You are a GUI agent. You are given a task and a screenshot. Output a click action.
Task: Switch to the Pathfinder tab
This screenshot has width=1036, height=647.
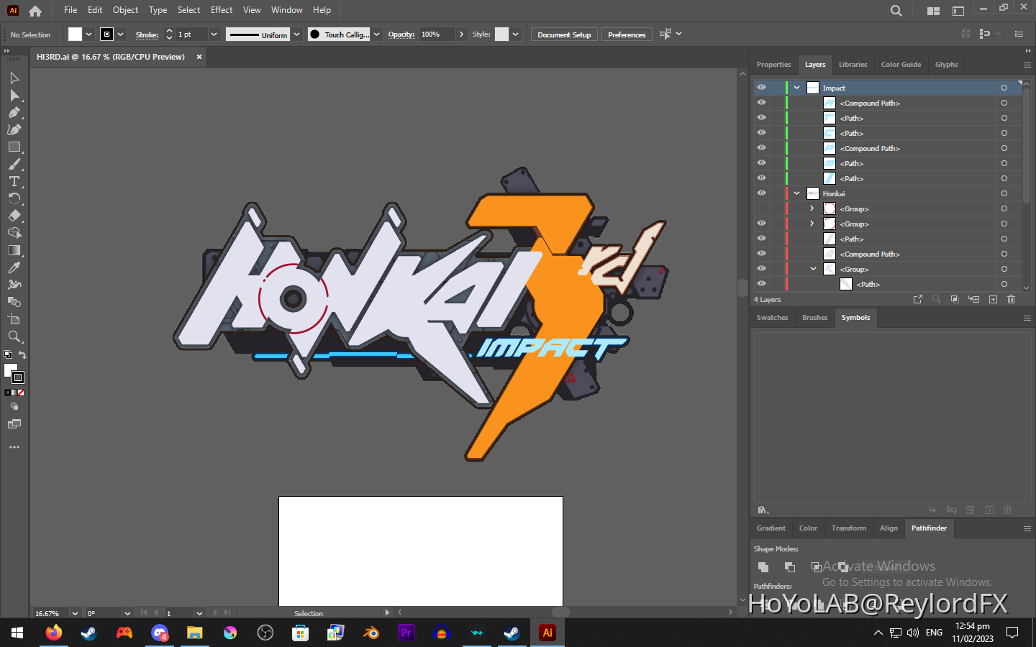click(x=929, y=528)
